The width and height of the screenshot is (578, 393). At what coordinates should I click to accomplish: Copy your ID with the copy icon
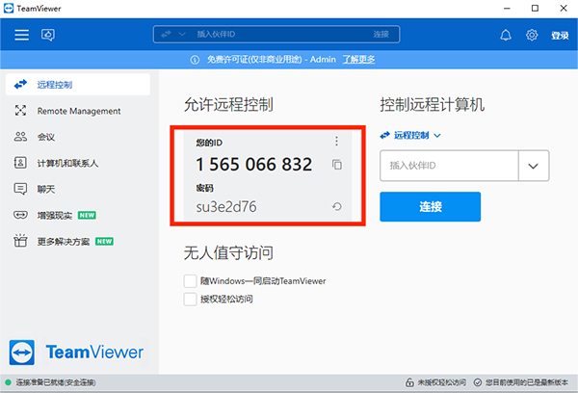coord(336,165)
